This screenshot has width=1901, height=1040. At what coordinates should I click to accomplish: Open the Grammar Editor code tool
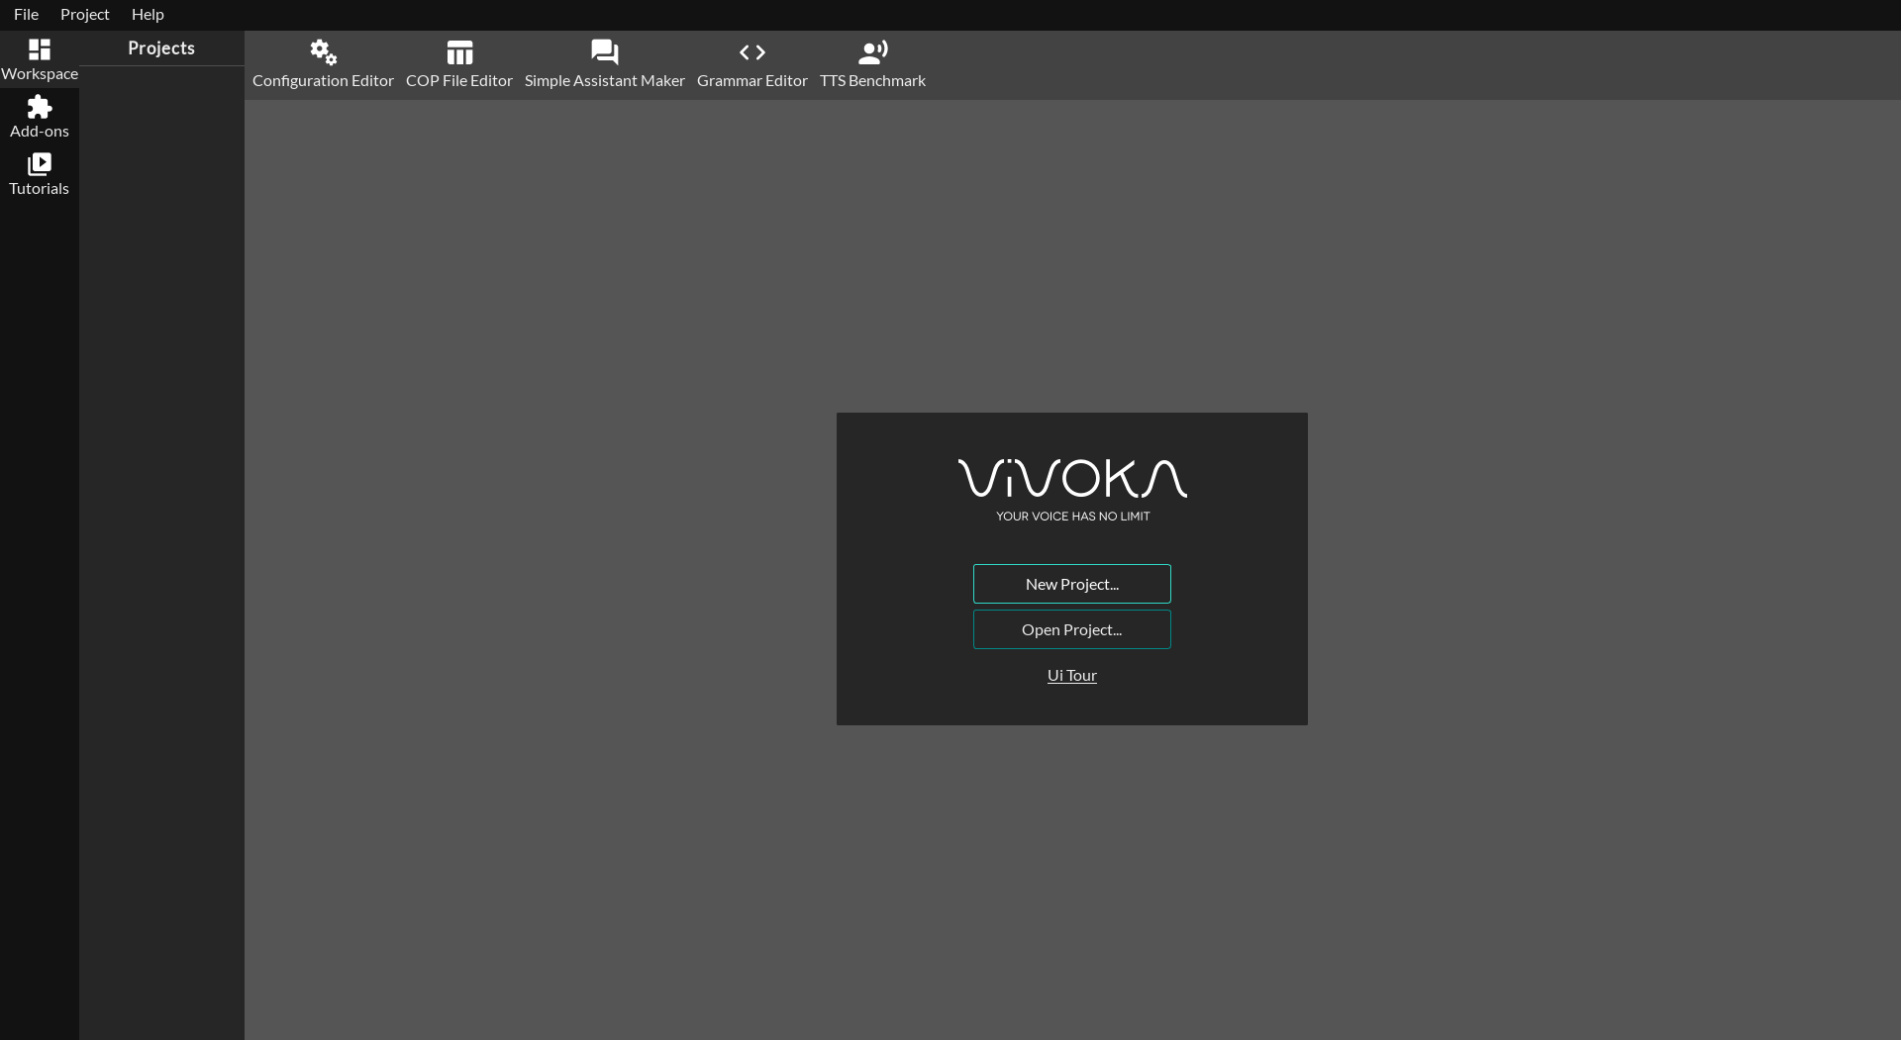click(x=752, y=65)
